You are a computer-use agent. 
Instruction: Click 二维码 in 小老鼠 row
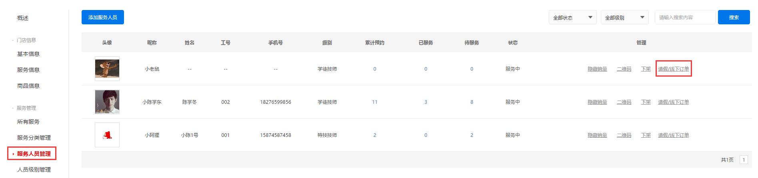[624, 69]
